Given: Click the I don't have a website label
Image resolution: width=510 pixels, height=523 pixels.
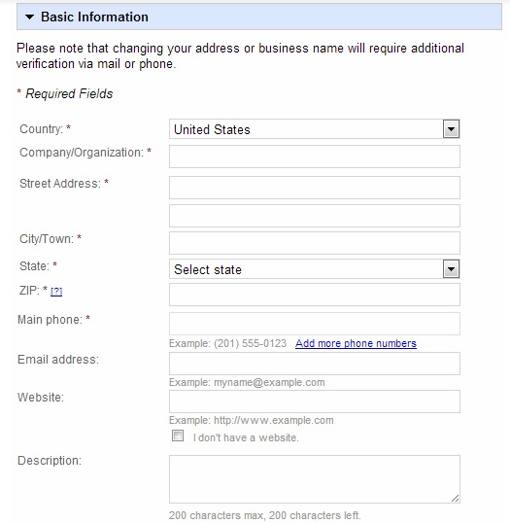Looking at the screenshot, I should tap(246, 437).
